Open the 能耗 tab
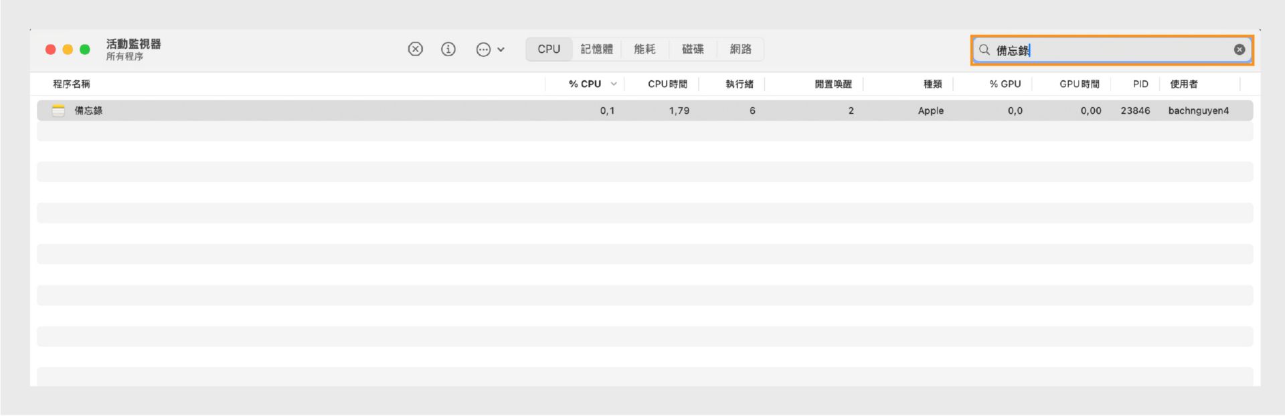The height and width of the screenshot is (416, 1285). pyautogui.click(x=645, y=49)
